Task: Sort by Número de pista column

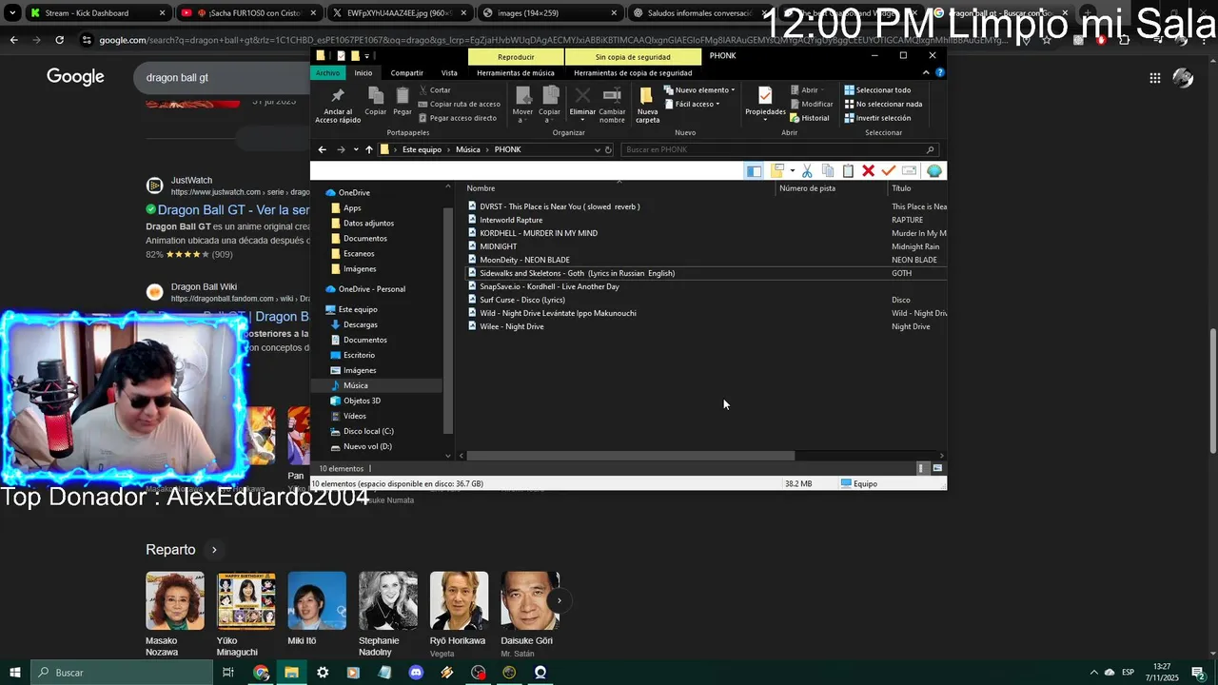Action: click(807, 188)
